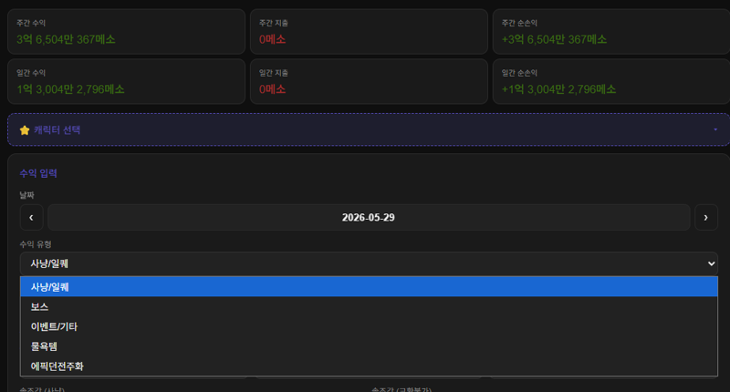Click the 일간 지출 0메소 value

tap(272, 89)
